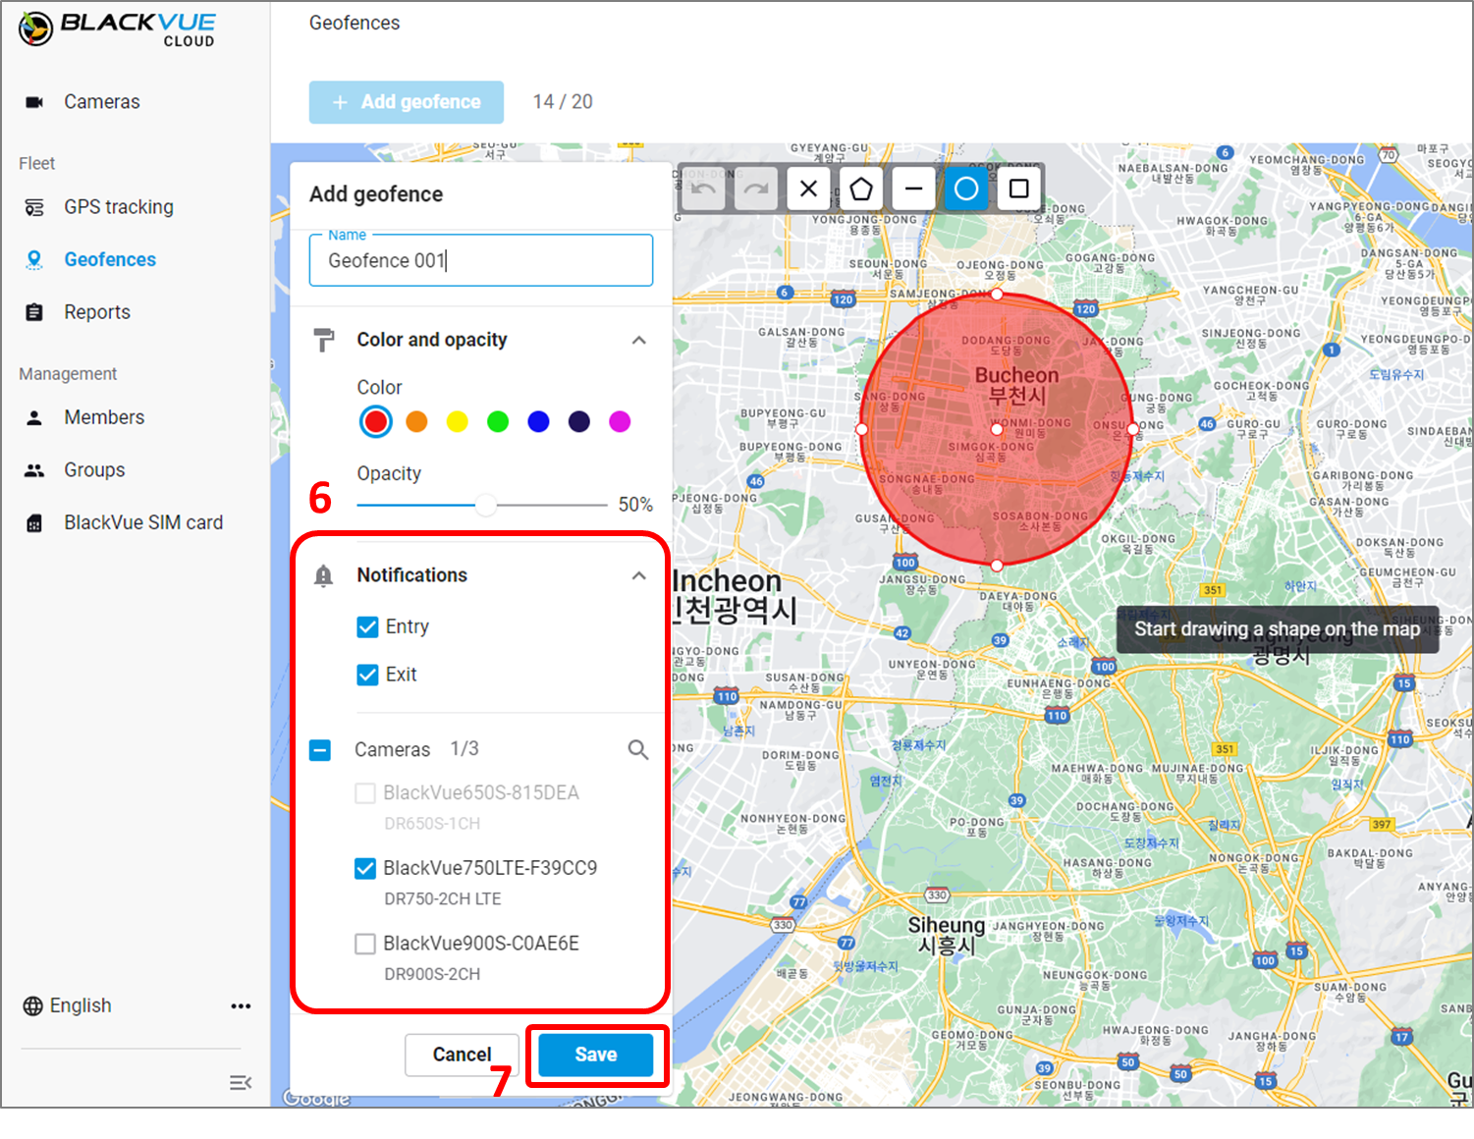The height and width of the screenshot is (1139, 1474).
Task: Open the three-dot more options menu
Action: coord(241,1006)
